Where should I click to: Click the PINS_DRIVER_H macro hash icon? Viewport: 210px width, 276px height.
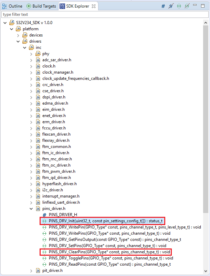(44, 215)
